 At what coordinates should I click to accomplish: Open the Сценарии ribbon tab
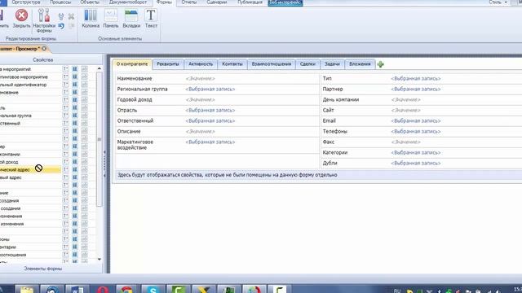[x=216, y=2]
